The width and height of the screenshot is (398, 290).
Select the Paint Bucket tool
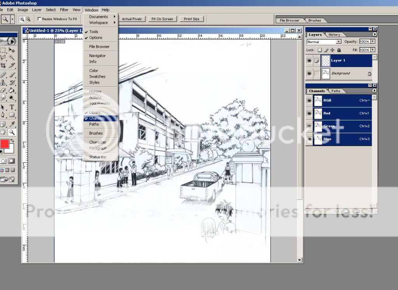tap(12, 90)
